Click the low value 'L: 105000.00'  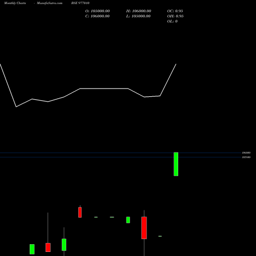[x=138, y=16]
